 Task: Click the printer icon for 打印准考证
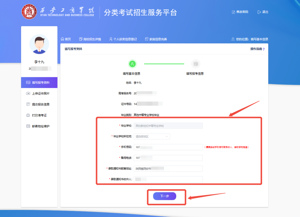pyautogui.click(x=29, y=115)
